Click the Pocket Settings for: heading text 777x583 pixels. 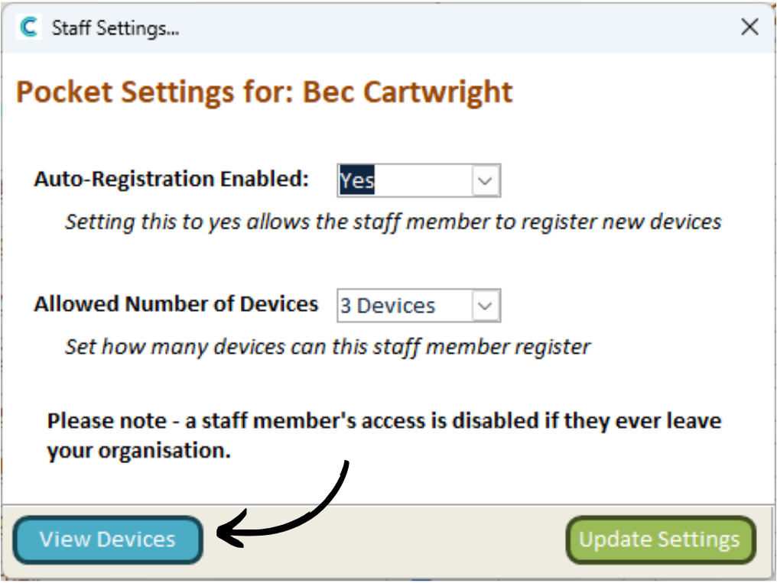(x=155, y=92)
